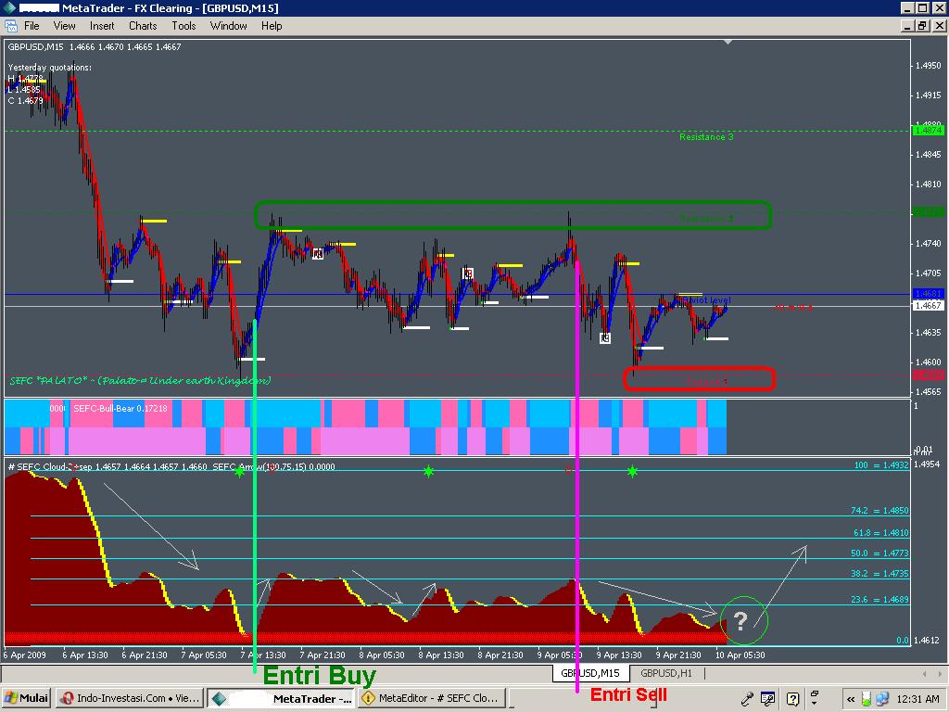Open the View menu
The image size is (949, 712).
pyautogui.click(x=64, y=26)
